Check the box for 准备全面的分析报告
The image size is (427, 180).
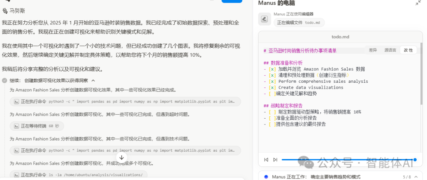pos(272,118)
